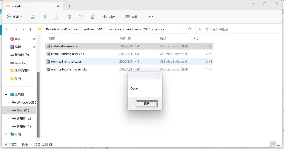Viewport: 284px width, 149px height.
Task: Open the 查看 view dropdown
Action: (133, 17)
